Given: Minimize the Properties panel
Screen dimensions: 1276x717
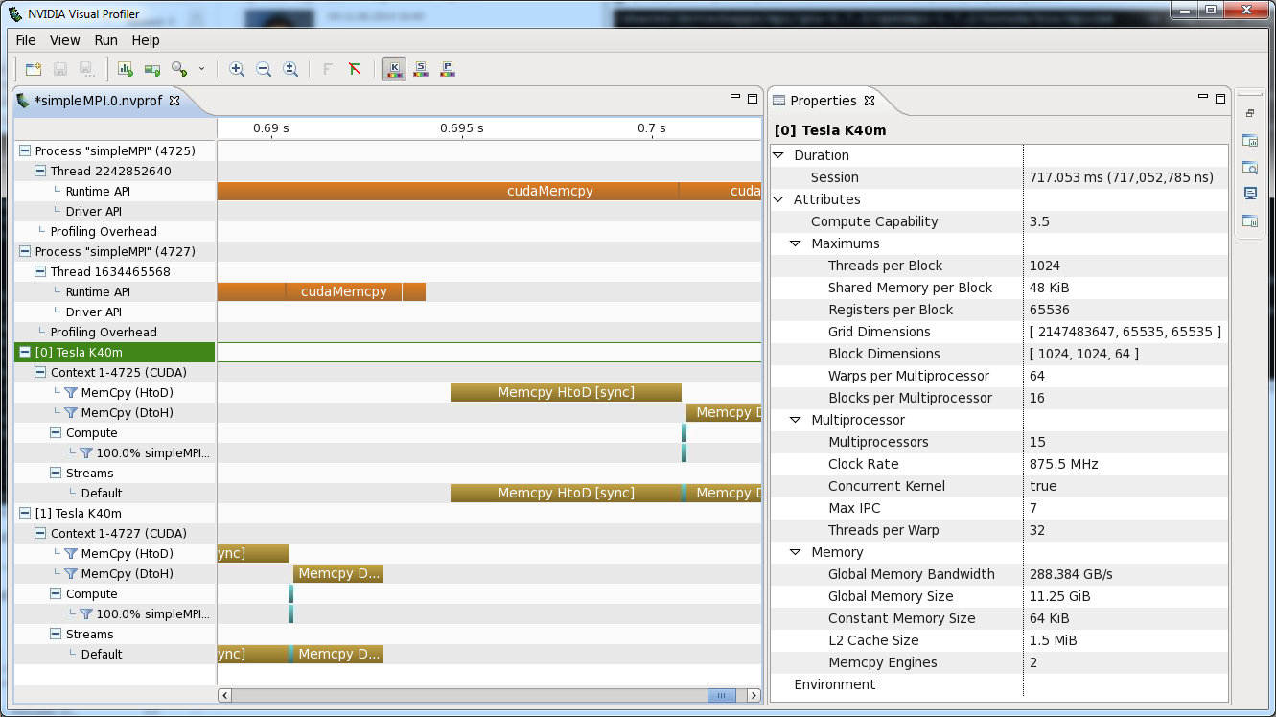Looking at the screenshot, I should click(1203, 98).
